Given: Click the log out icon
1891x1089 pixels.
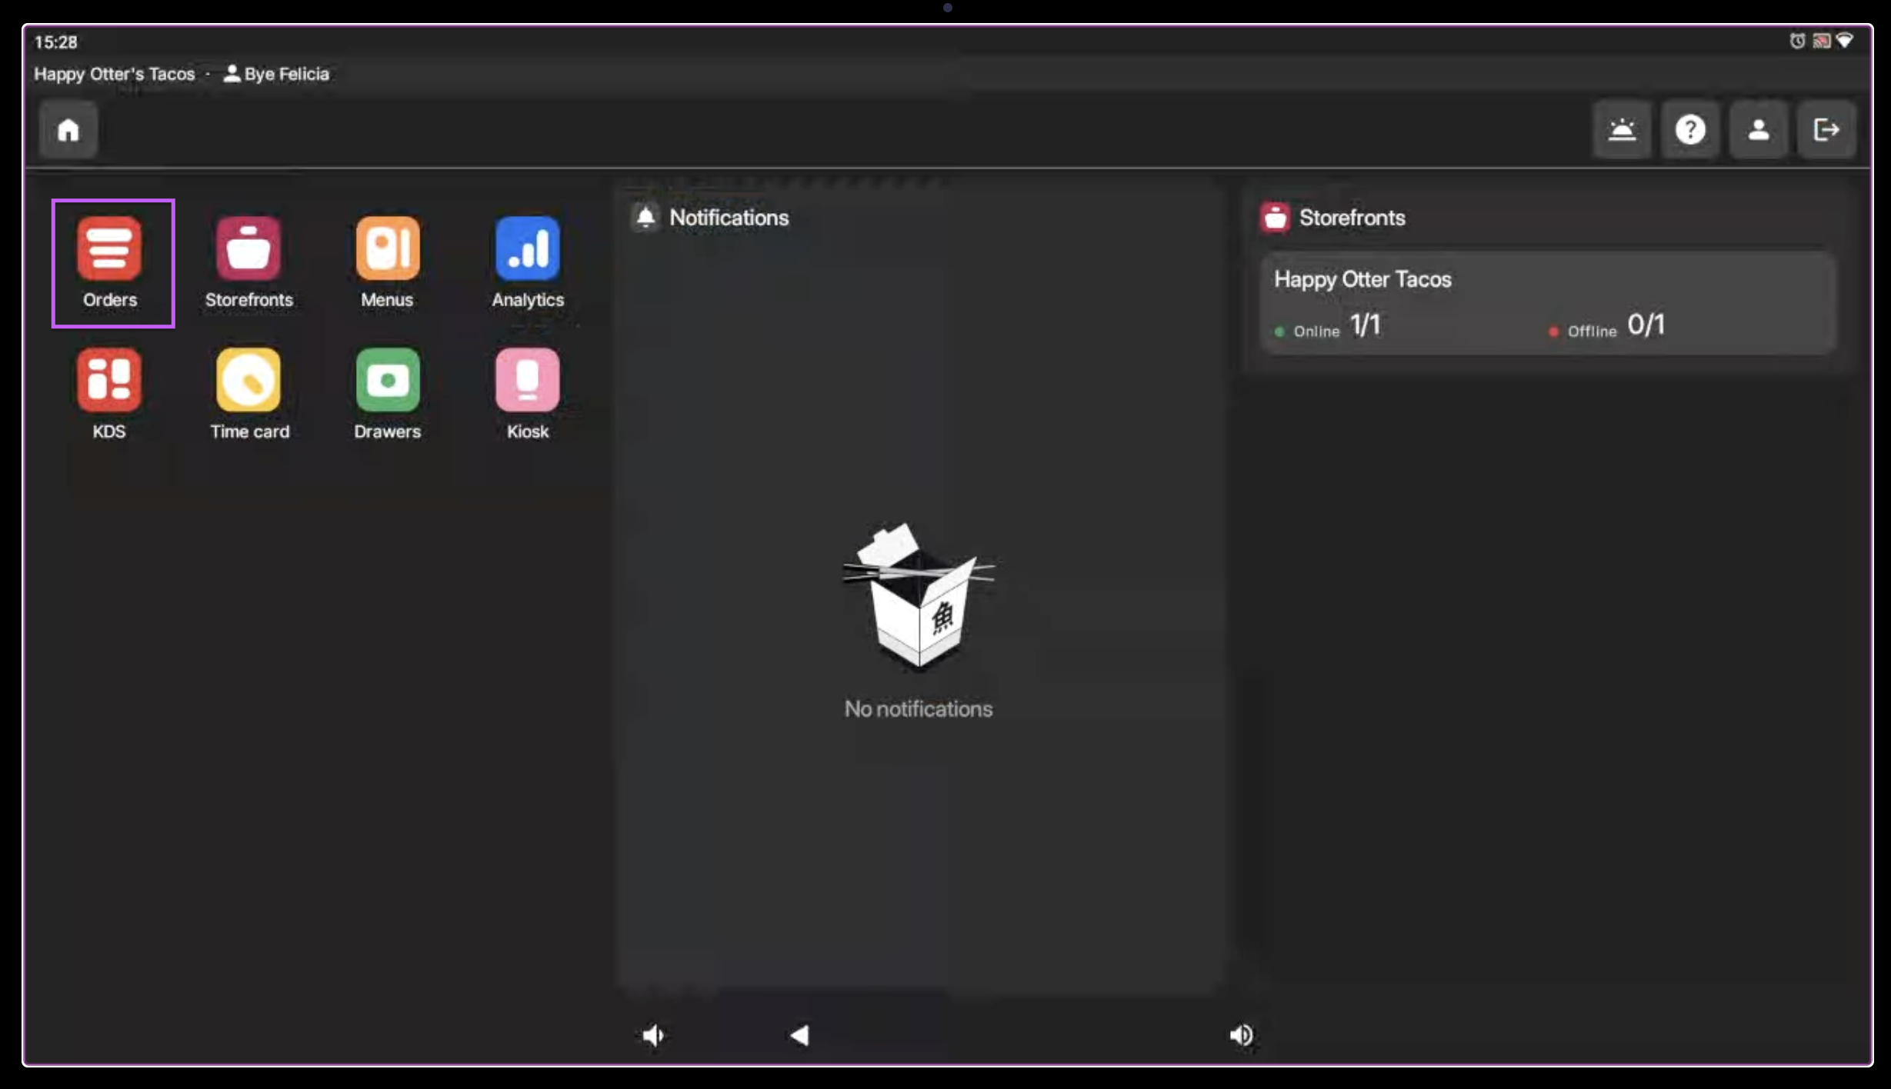Looking at the screenshot, I should tap(1826, 130).
